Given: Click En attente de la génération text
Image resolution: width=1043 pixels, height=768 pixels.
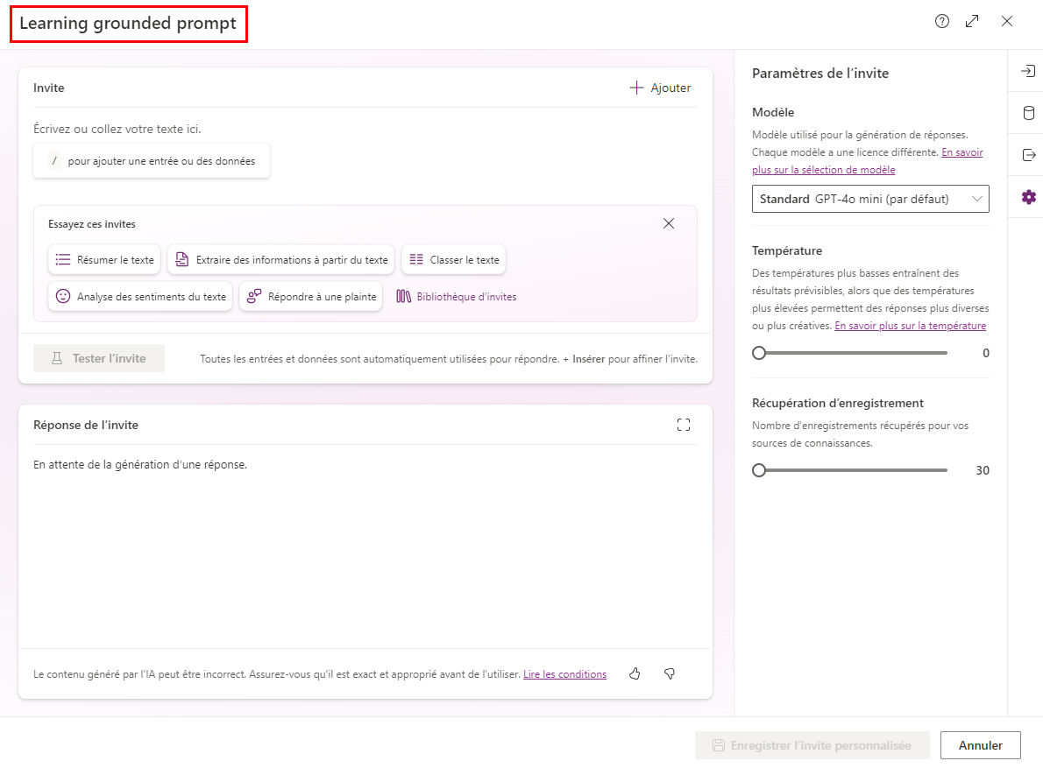Looking at the screenshot, I should click(x=140, y=464).
